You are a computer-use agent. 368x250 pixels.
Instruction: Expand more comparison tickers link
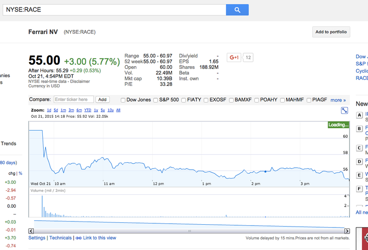coord(338,100)
